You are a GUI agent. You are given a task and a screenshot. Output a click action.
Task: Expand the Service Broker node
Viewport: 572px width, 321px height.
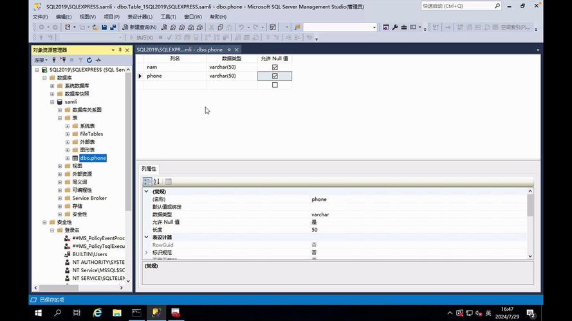click(x=60, y=198)
